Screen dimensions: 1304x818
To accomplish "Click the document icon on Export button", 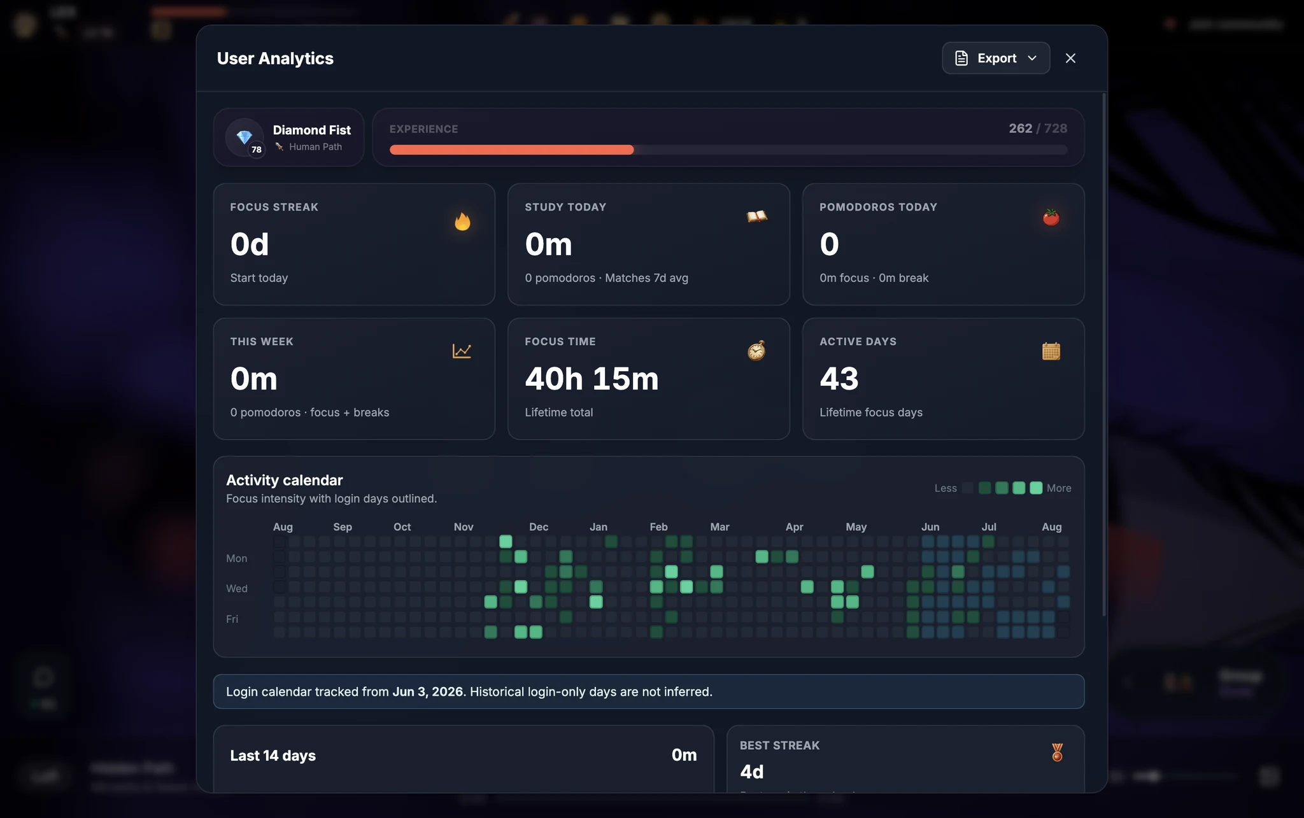I will click(x=961, y=59).
